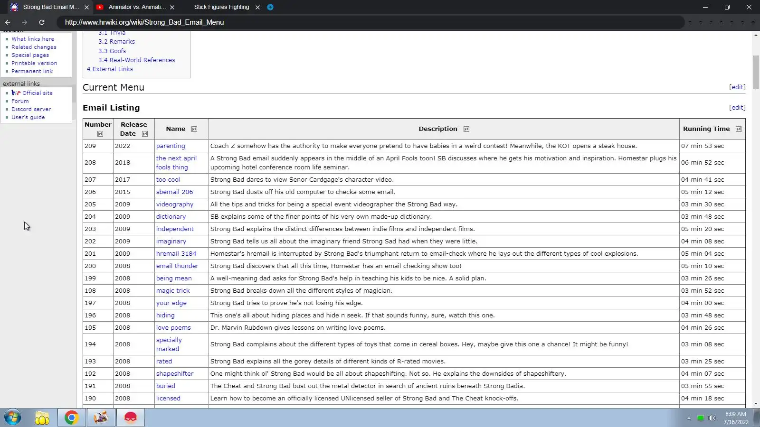Sort the table by Name column

[194, 129]
